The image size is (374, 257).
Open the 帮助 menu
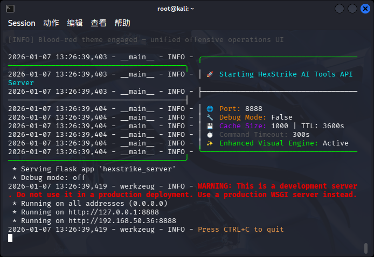point(122,23)
